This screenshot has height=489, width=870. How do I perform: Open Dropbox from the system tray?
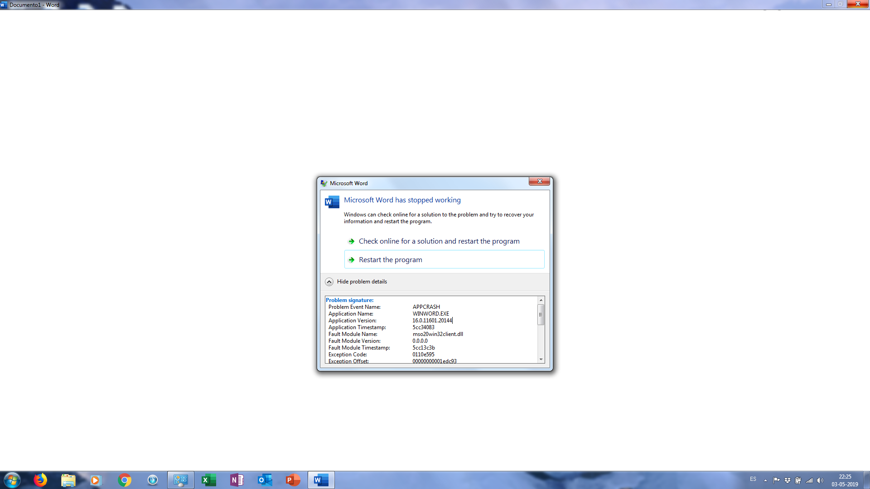point(788,480)
